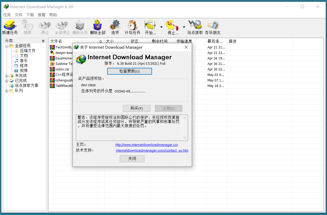The image size is (327, 215).
Task: Click the archive icon beside cchengxush file
Action: pyautogui.click(x=52, y=80)
